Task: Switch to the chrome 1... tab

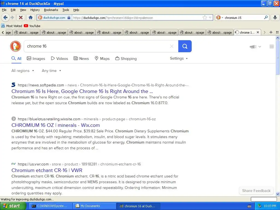Action: [247, 32]
